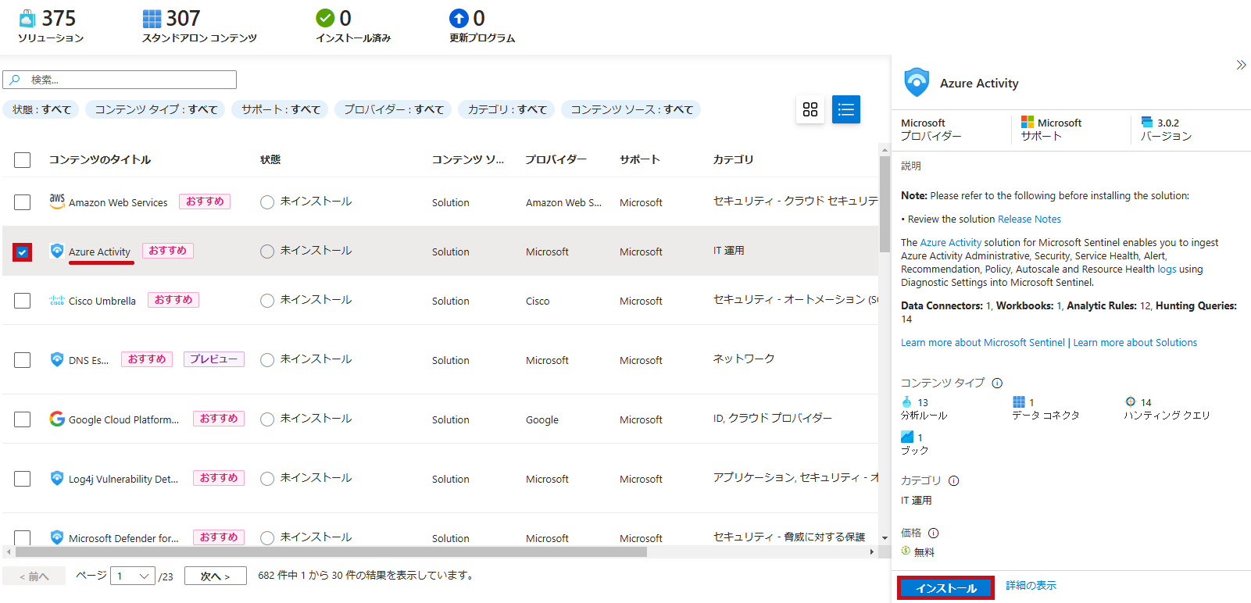Click the Amazon Web Services aws logo icon

(57, 201)
